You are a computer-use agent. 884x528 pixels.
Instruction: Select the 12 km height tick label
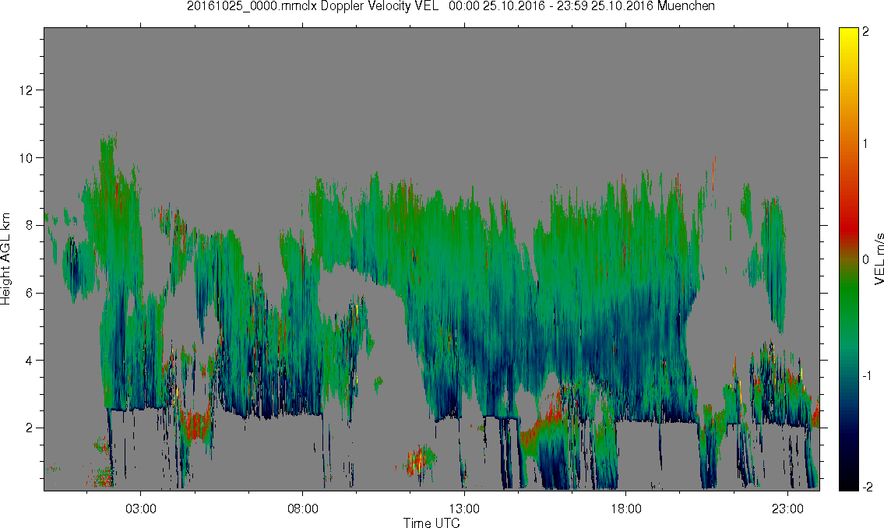pyautogui.click(x=26, y=90)
